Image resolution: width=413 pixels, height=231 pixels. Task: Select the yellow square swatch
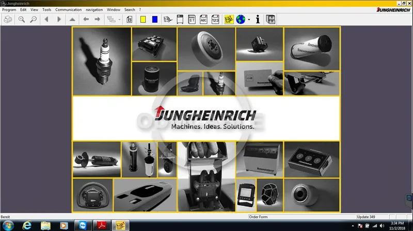tap(143, 20)
